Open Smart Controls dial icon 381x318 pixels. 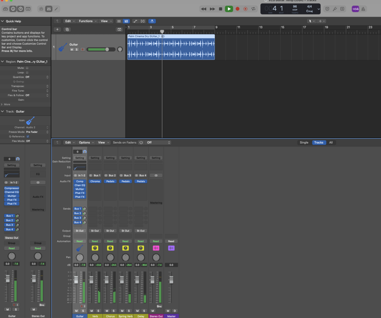click(x=41, y=9)
